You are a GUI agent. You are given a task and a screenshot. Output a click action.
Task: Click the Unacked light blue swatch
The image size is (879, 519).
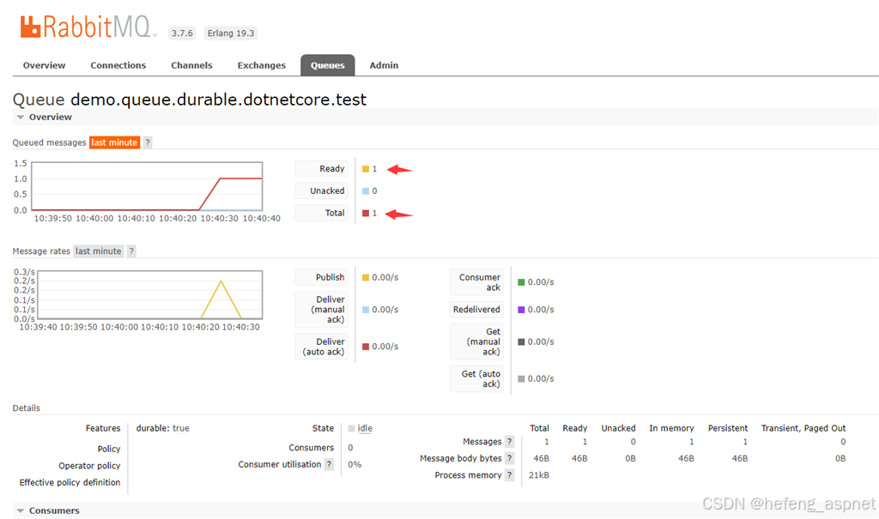tap(366, 191)
